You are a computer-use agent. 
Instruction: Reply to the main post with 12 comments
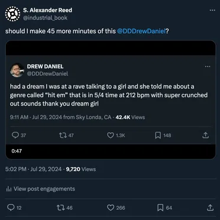tap(10, 208)
